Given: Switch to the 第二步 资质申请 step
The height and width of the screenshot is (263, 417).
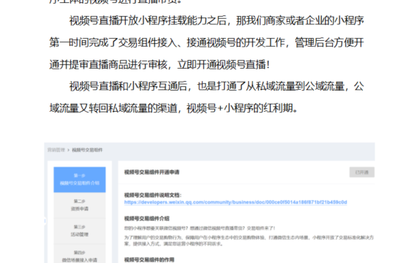Looking at the screenshot, I should (80, 205).
